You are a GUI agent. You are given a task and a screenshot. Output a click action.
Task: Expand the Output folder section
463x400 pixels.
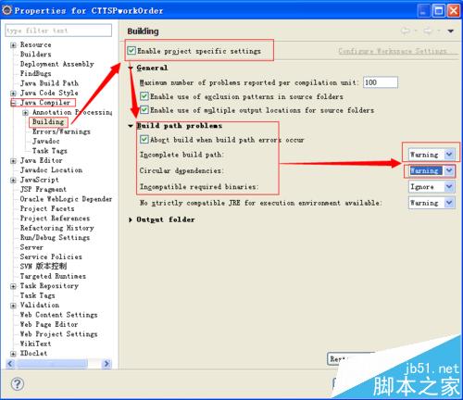[131, 219]
